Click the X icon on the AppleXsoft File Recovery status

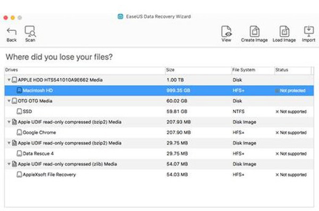pyautogui.click(x=277, y=175)
